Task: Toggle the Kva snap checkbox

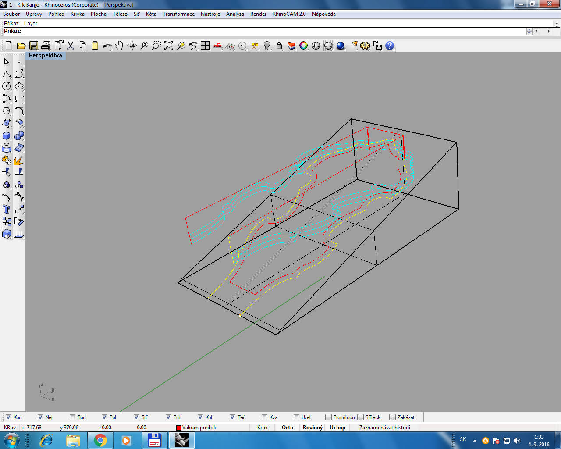Action: pyautogui.click(x=264, y=417)
